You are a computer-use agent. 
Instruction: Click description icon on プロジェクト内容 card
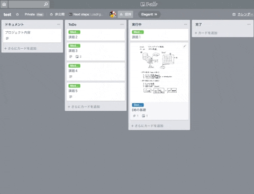tap(7, 38)
